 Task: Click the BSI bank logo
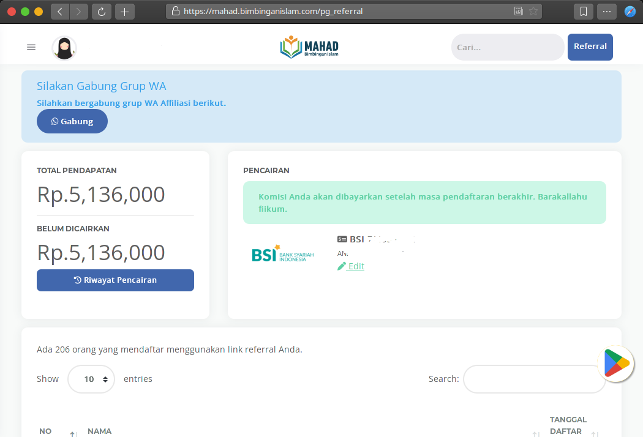(282, 254)
